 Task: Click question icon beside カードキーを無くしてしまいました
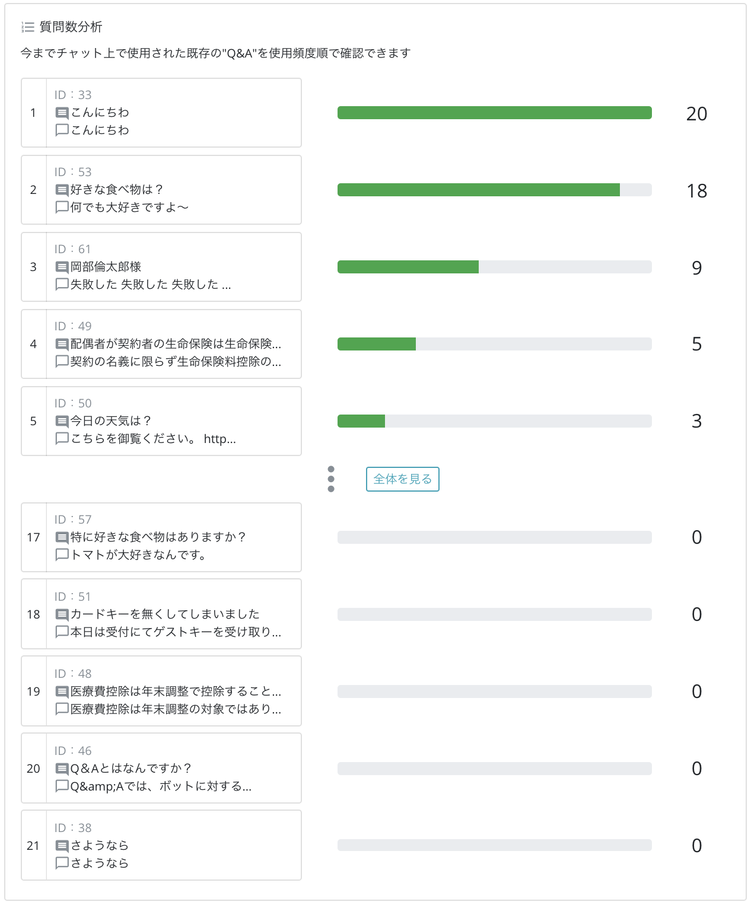coord(62,614)
